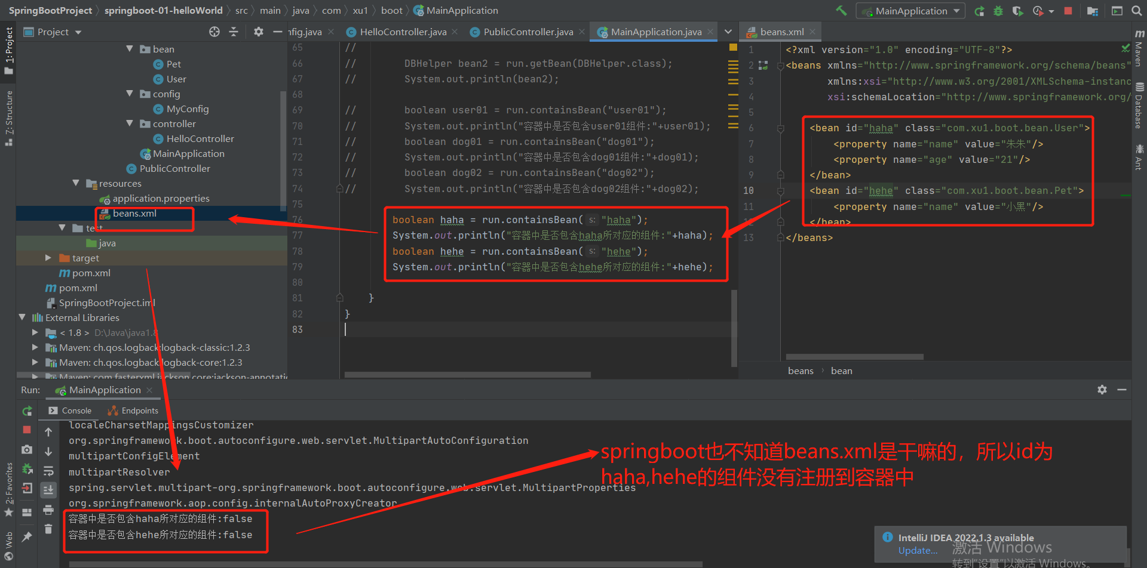Image resolution: width=1147 pixels, height=568 pixels.
Task: Run MainApplication with coverage
Action: 1017,11
